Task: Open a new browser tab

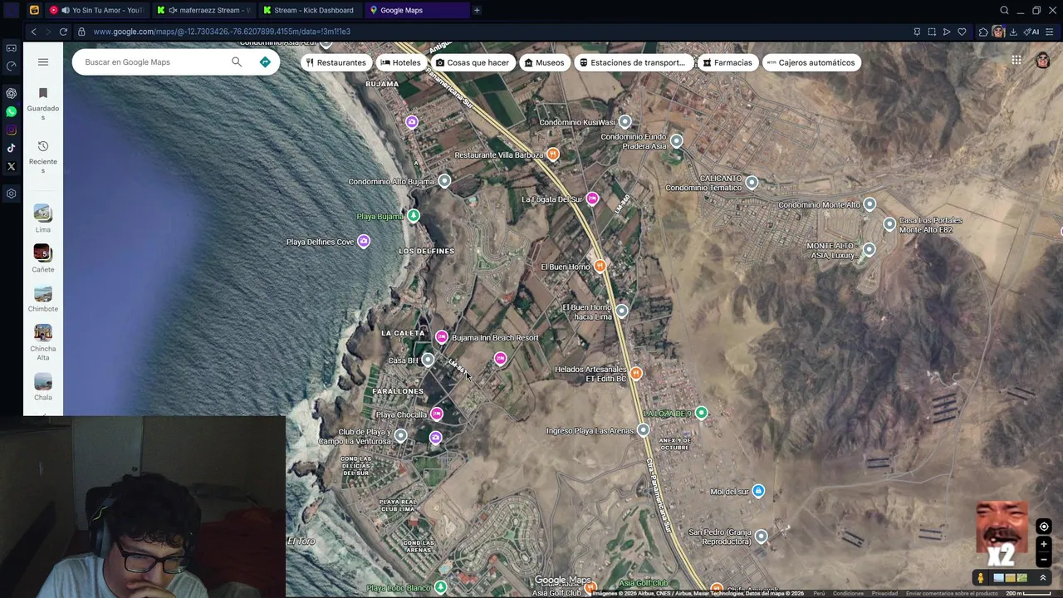Action: coord(477,10)
